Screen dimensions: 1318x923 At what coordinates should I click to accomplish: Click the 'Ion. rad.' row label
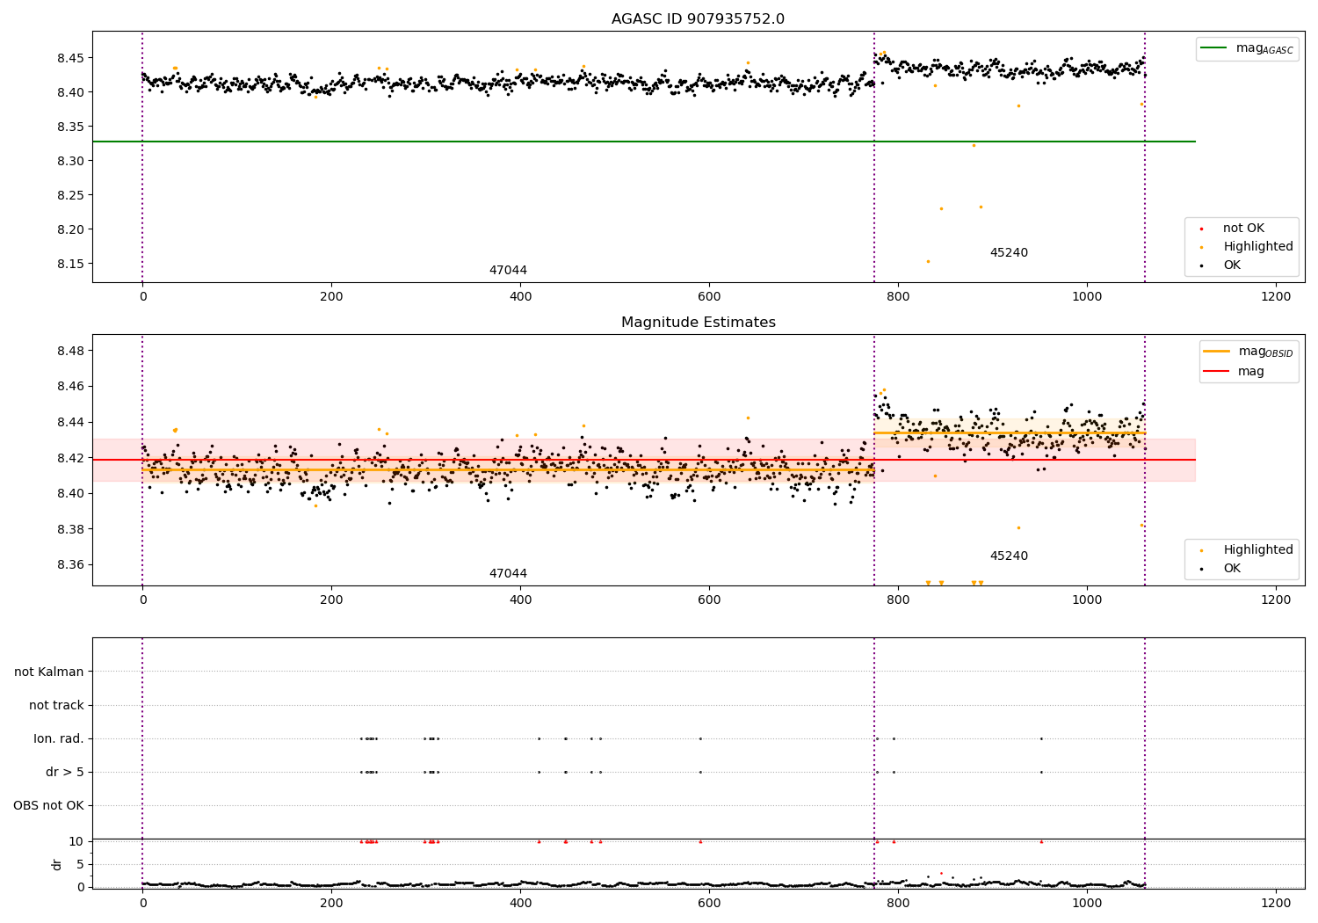59,738
